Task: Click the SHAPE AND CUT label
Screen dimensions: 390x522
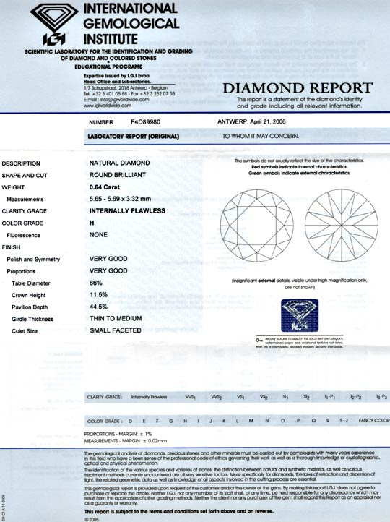Action: tap(25, 176)
